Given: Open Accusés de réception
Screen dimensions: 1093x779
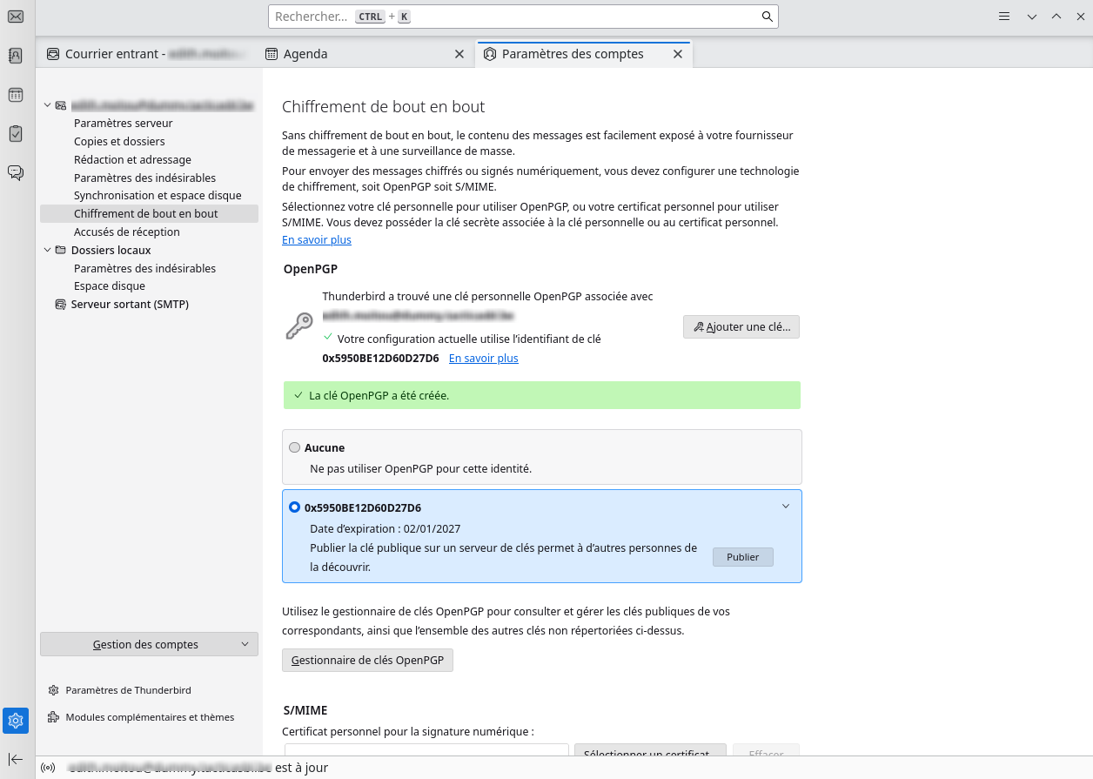Looking at the screenshot, I should 127,232.
